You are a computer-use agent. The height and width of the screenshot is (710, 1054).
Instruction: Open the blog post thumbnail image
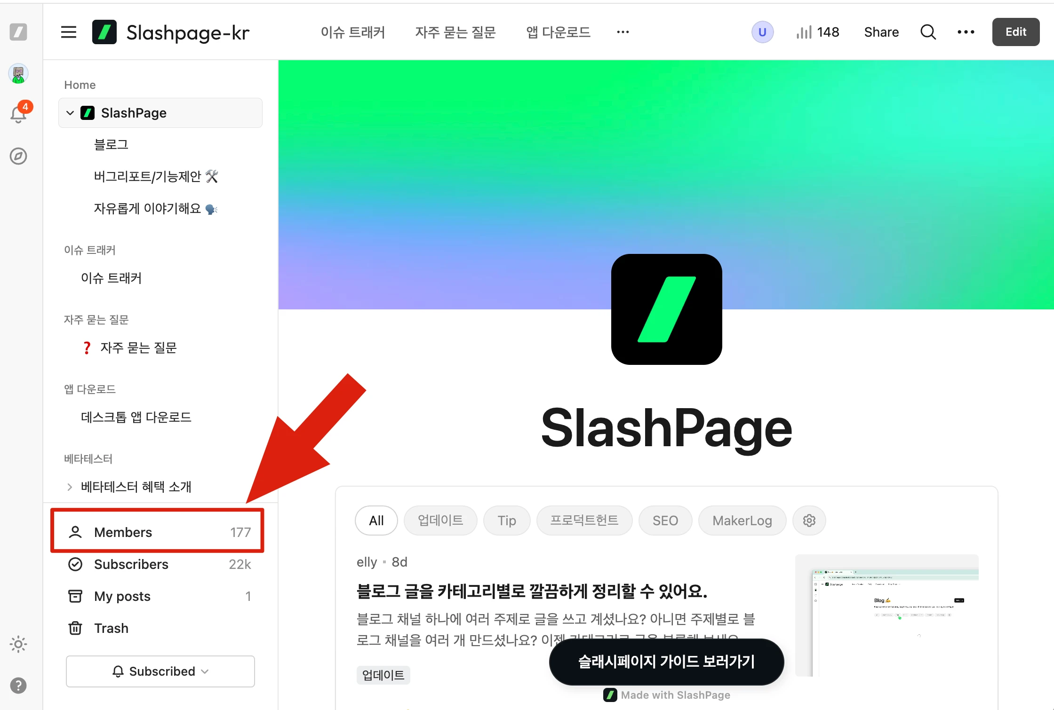click(x=886, y=615)
